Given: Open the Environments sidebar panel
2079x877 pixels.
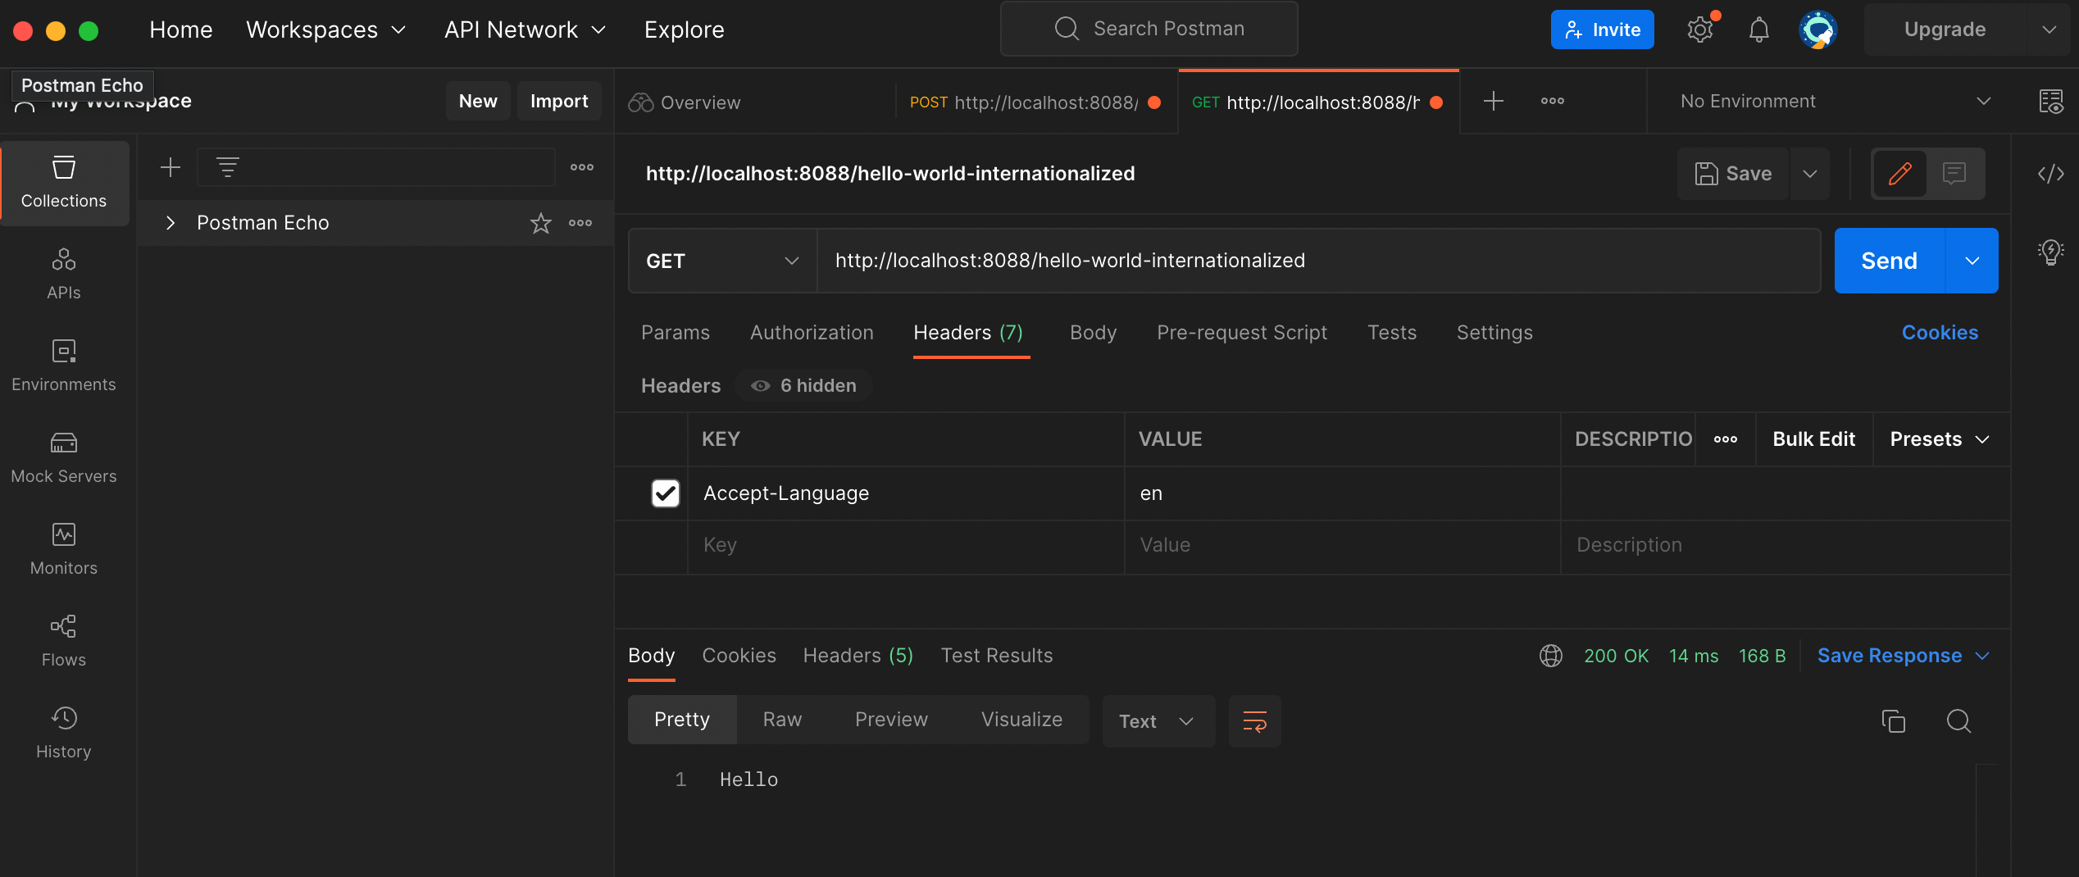Looking at the screenshot, I should tap(64, 366).
